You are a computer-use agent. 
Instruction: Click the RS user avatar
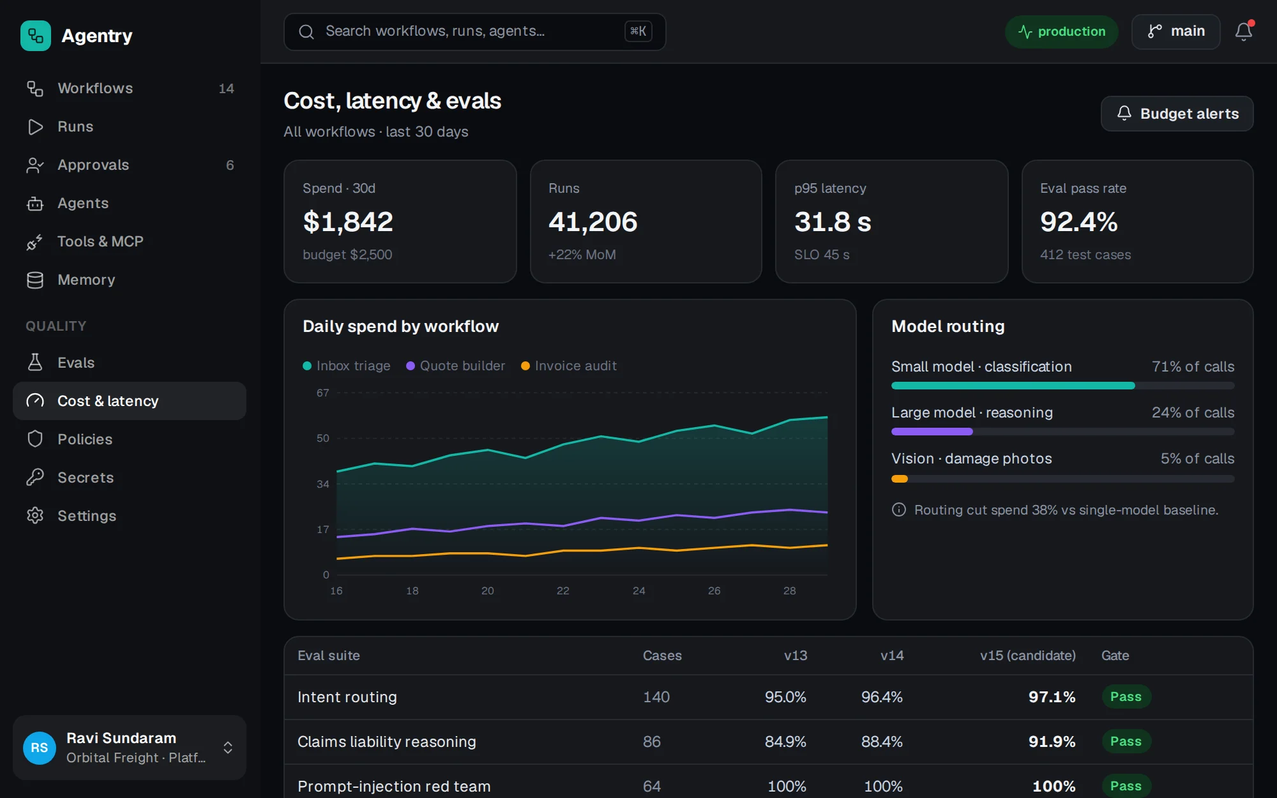click(40, 748)
